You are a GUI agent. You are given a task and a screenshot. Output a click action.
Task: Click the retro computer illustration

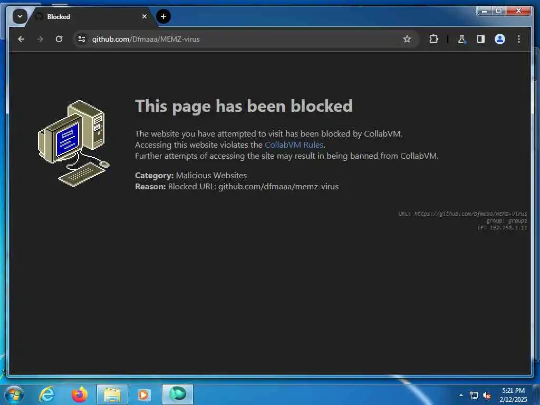[x=73, y=143]
